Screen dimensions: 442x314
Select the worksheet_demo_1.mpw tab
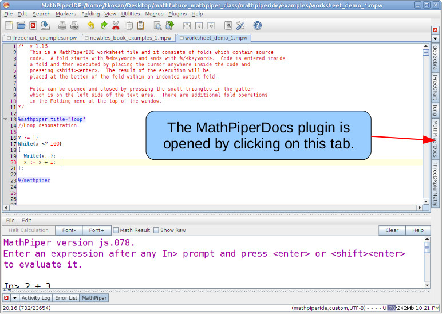tap(214, 38)
